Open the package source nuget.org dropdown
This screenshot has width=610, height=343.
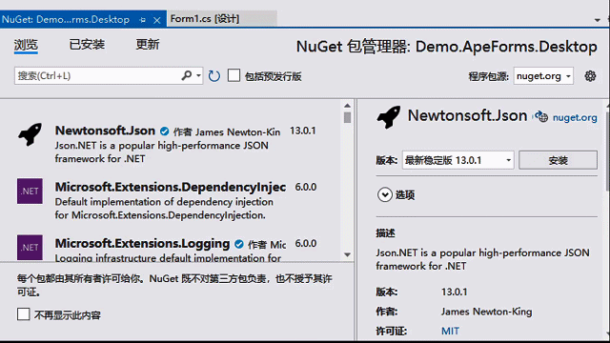click(x=543, y=76)
